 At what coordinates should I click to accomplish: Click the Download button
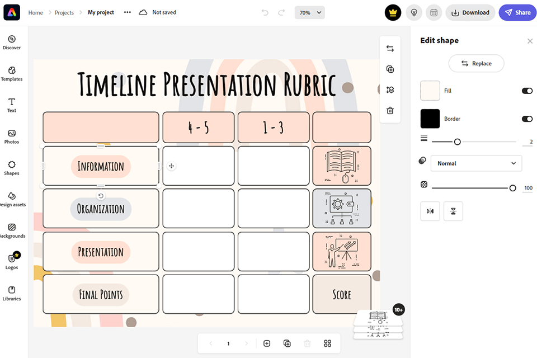470,13
